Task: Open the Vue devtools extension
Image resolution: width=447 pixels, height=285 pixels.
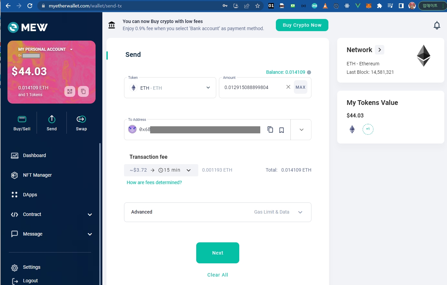Action: [358, 6]
